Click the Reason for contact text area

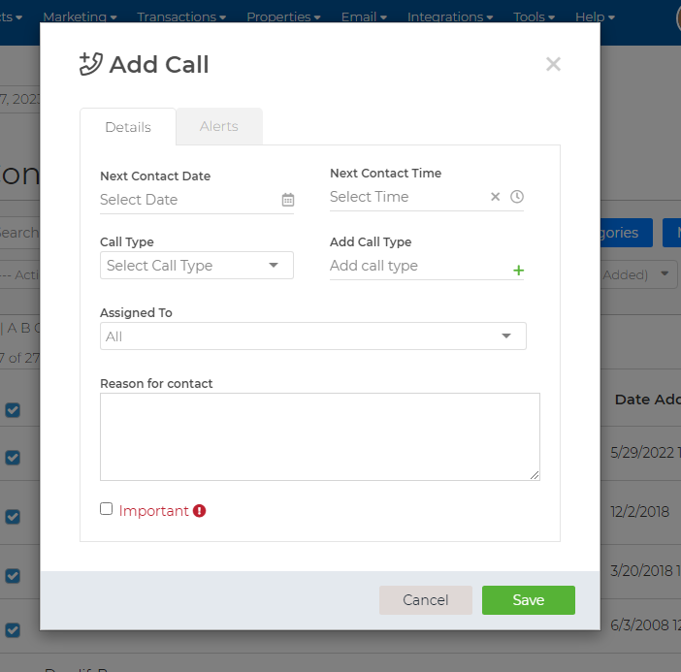click(320, 436)
